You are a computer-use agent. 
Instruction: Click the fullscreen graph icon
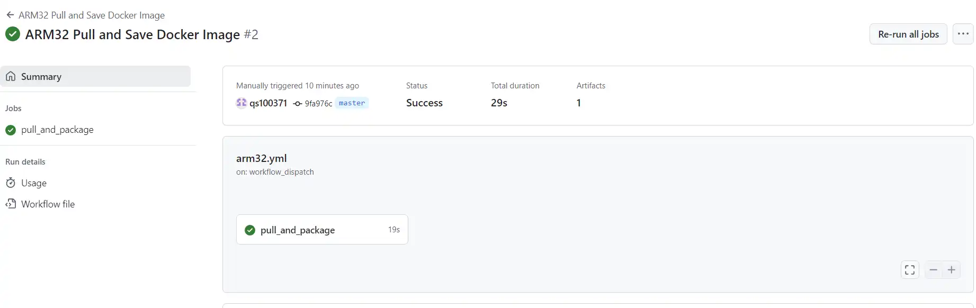coord(910,270)
